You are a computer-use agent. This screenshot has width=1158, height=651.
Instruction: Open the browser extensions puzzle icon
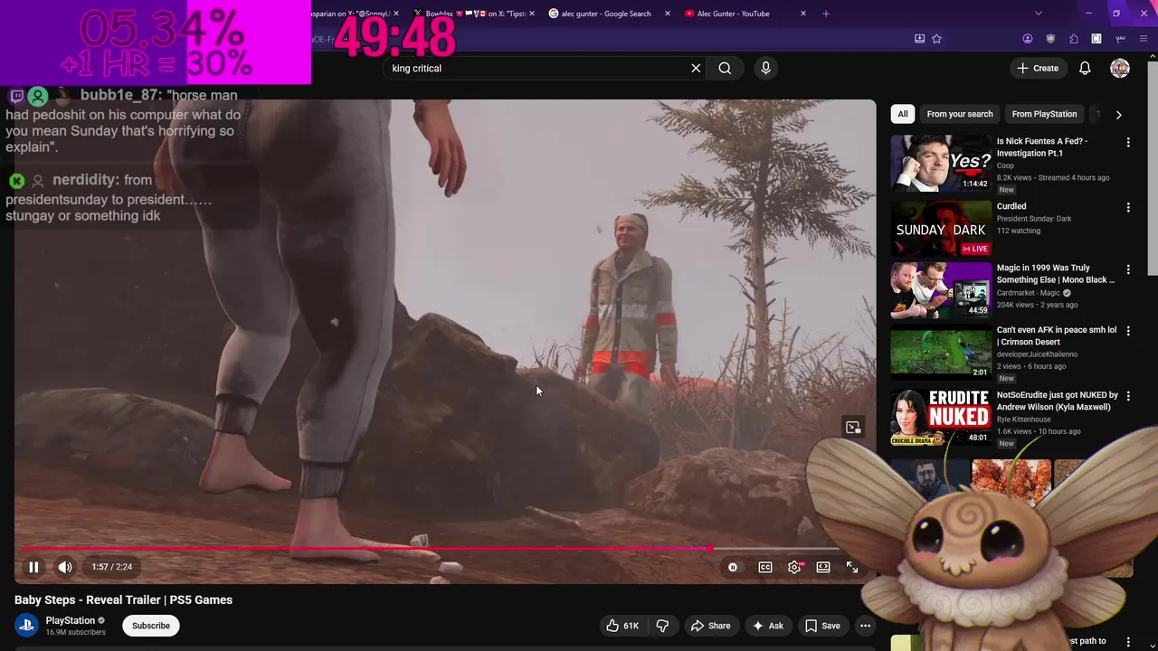point(1074,39)
